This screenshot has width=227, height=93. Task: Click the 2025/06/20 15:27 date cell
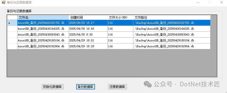click(88, 23)
